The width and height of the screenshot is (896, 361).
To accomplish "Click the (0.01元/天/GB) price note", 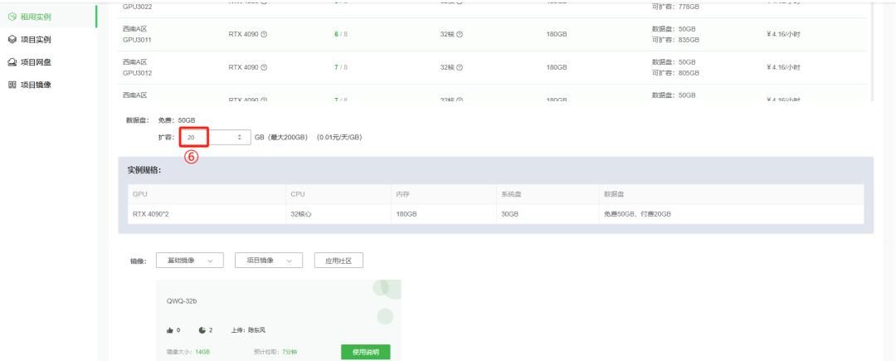I will coord(338,138).
